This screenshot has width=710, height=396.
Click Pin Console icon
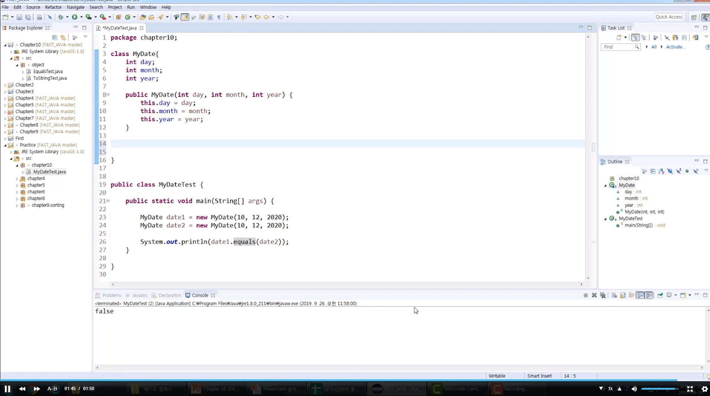pyautogui.click(x=660, y=295)
